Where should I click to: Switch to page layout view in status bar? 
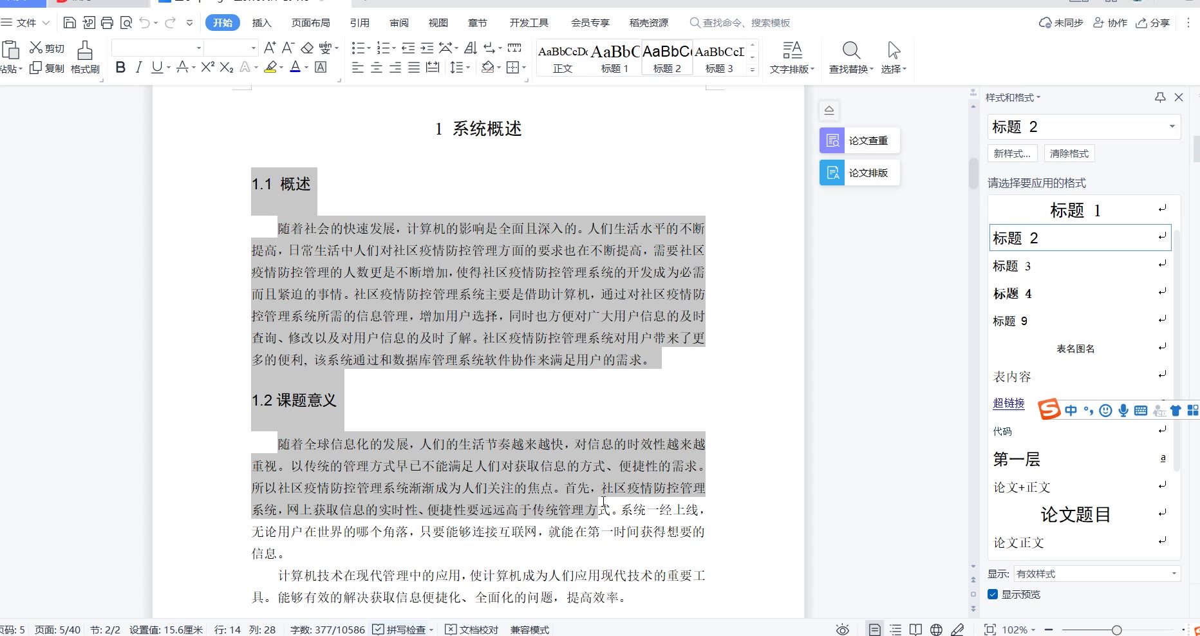point(874,630)
